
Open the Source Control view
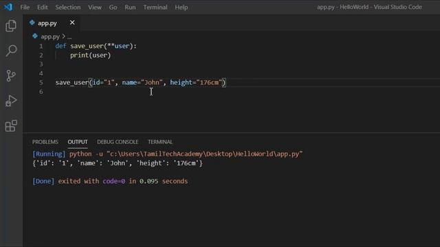click(x=11, y=75)
